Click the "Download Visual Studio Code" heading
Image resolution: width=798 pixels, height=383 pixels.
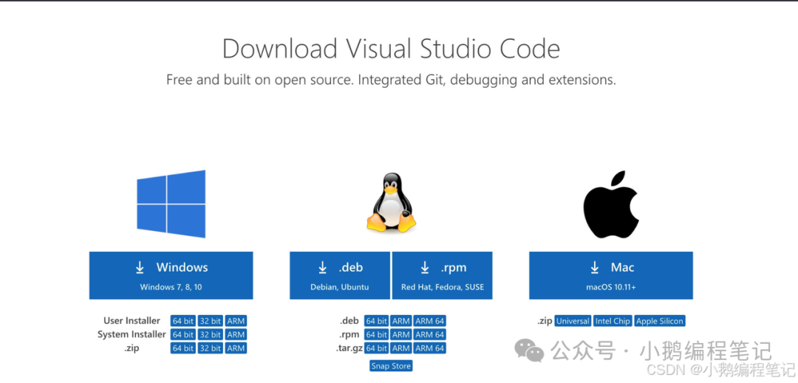(391, 49)
